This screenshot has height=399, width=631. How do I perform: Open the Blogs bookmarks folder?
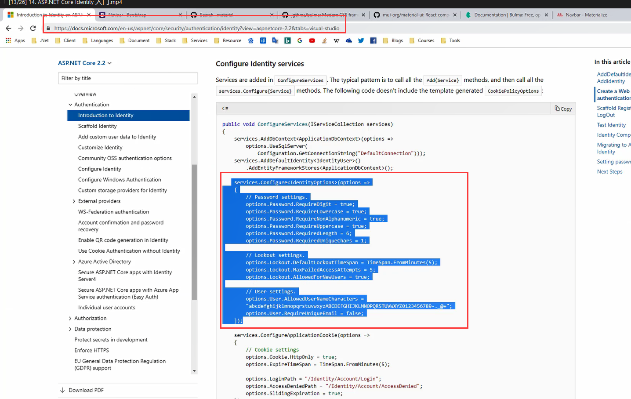pyautogui.click(x=393, y=40)
